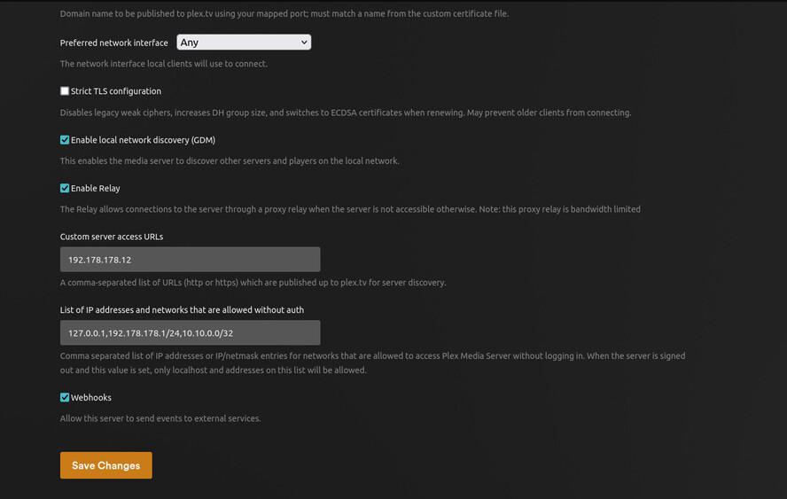Screen dimensions: 787x499
Task: Open the Preferred network interface dropdown
Action: [x=244, y=43]
